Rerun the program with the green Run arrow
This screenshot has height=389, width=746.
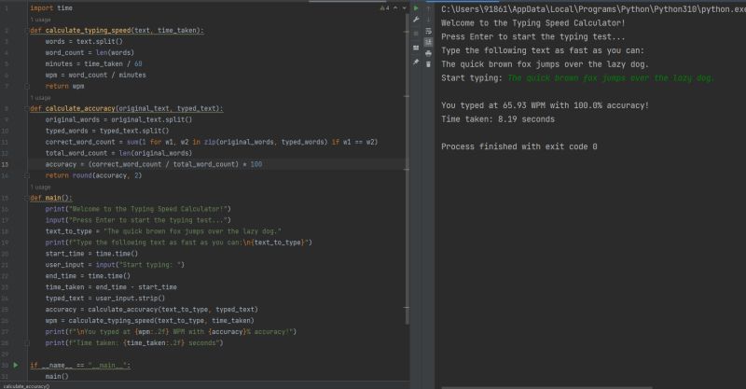point(416,8)
